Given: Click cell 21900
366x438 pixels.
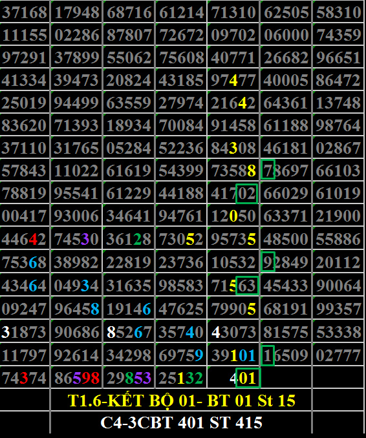Looking at the screenshot, I should (339, 216).
